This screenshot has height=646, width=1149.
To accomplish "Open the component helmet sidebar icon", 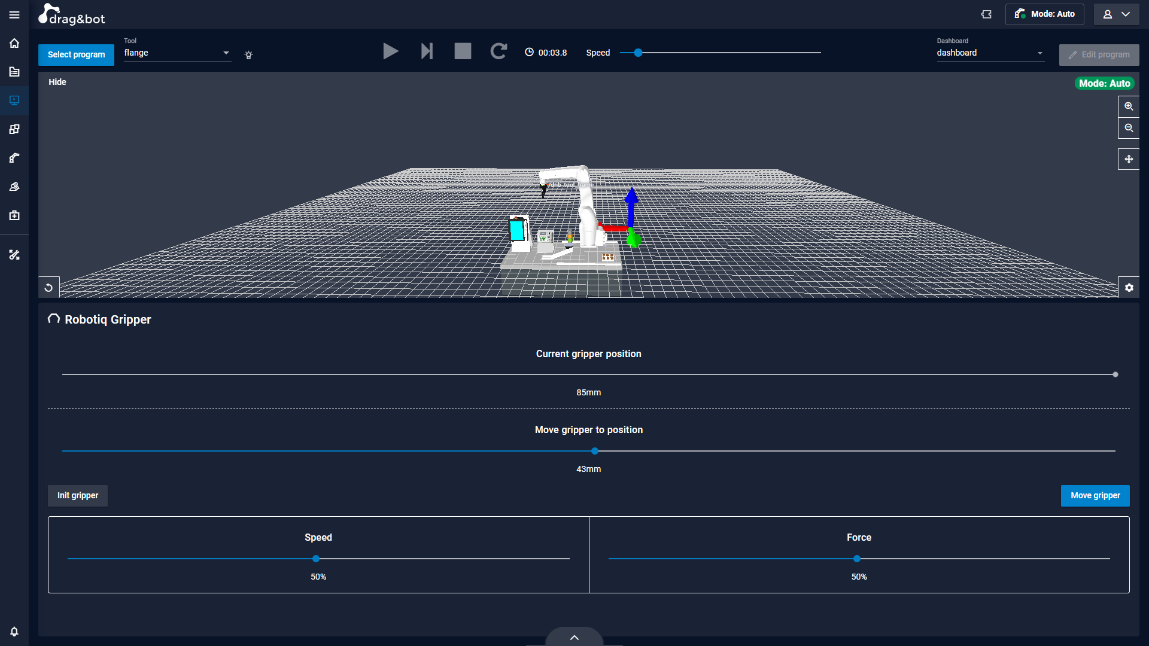I will [x=14, y=187].
